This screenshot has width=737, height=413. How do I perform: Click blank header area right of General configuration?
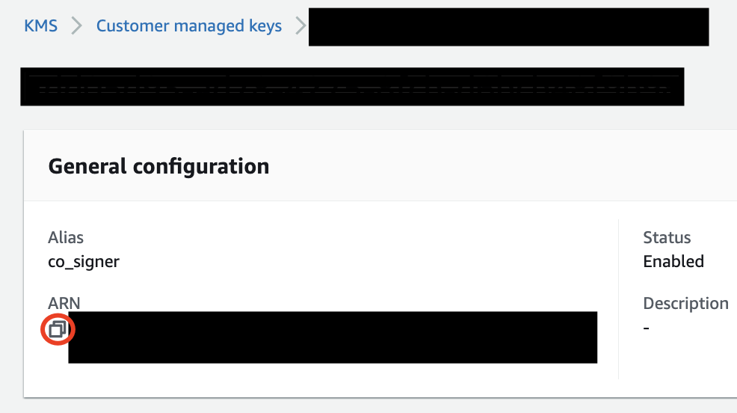point(503,166)
